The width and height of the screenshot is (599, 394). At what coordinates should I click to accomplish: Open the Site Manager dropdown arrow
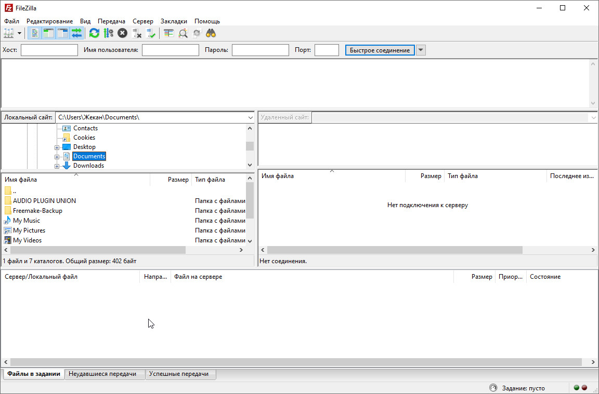[x=20, y=33]
